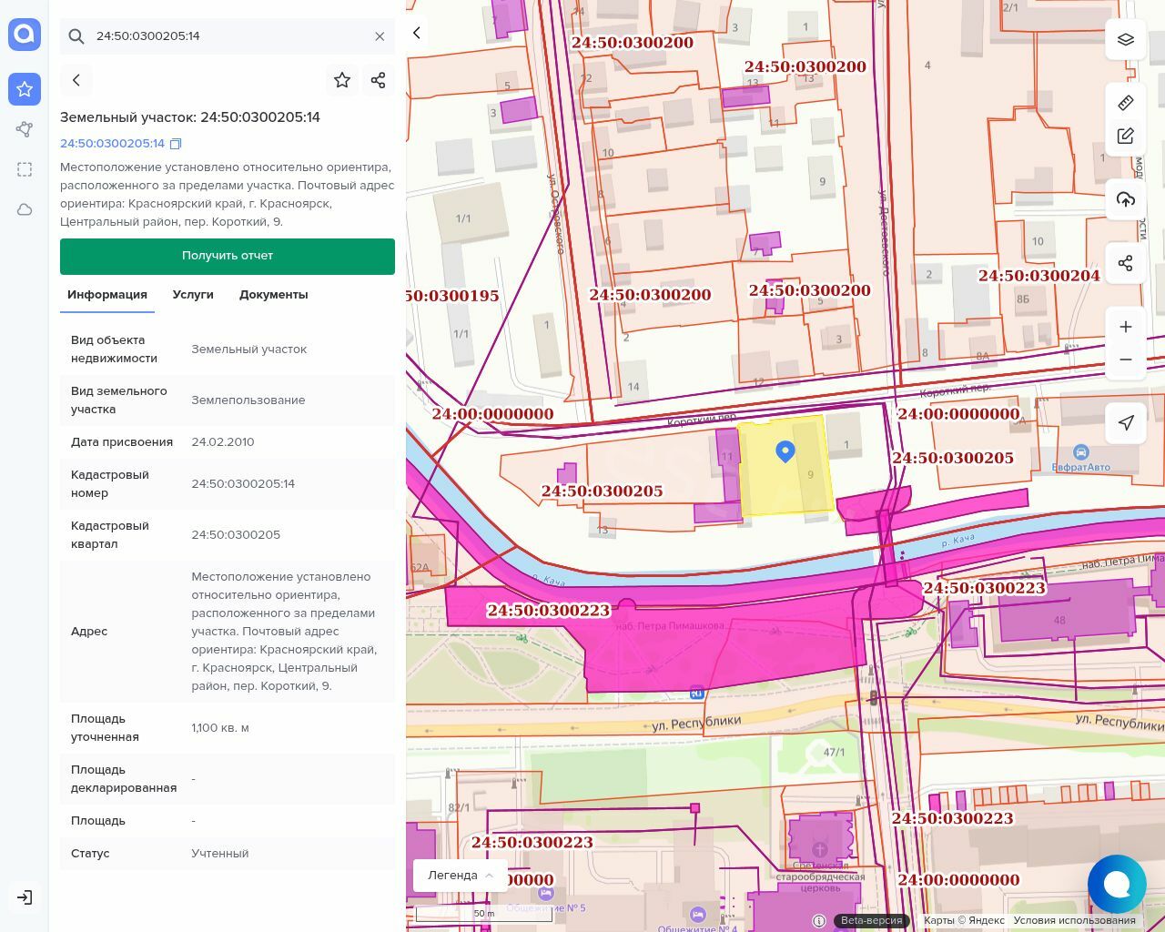Copy cadastral number 24:50:0300205:14

[x=177, y=144]
